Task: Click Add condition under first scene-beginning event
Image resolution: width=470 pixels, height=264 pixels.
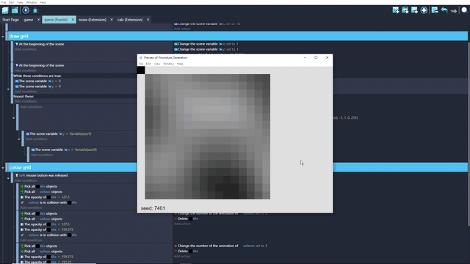Action: 26,49
